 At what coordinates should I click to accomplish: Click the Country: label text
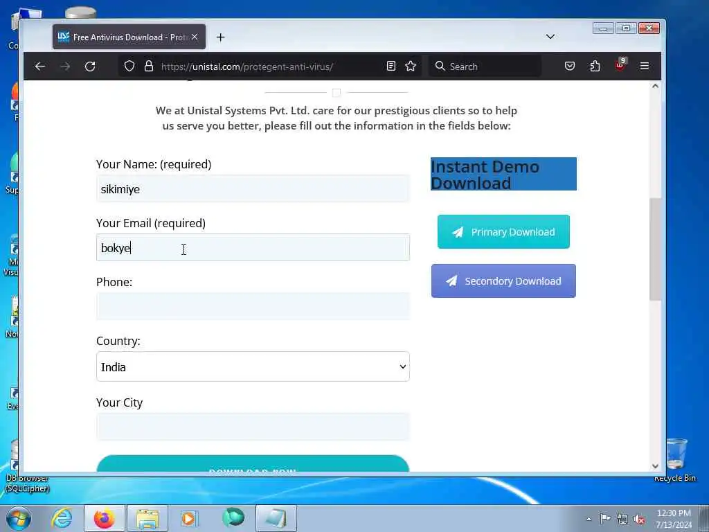[x=118, y=341]
